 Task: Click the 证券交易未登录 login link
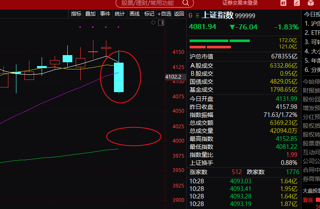click(240, 3)
